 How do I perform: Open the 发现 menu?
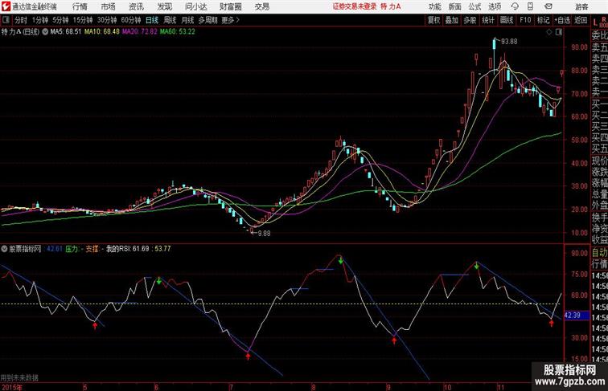point(164,6)
